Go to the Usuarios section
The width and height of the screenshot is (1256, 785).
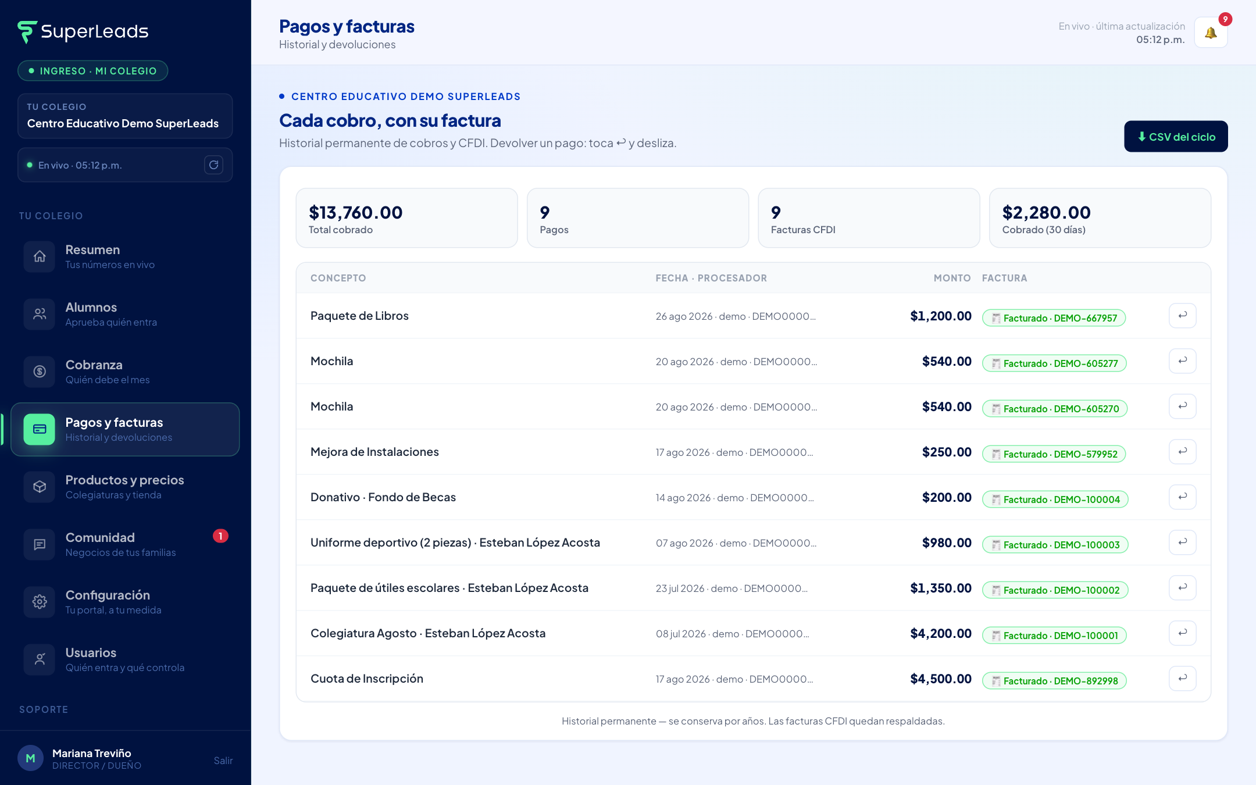click(125, 659)
